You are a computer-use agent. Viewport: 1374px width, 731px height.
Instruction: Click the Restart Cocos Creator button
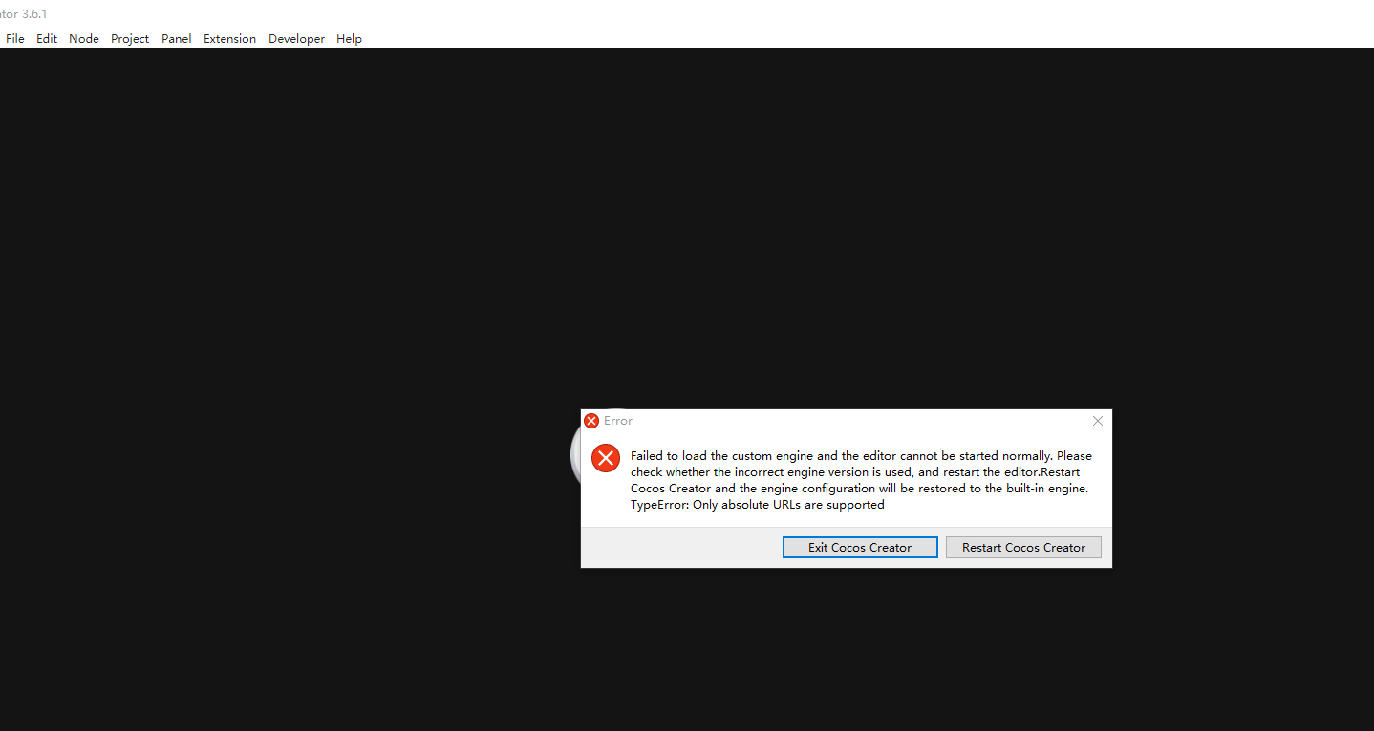(1023, 548)
